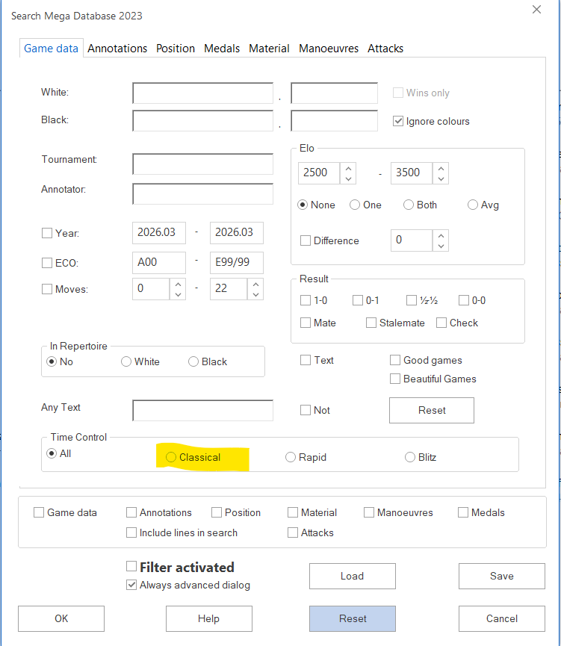The height and width of the screenshot is (646, 561).
Task: Check the 1-0 result box
Action: [306, 300]
